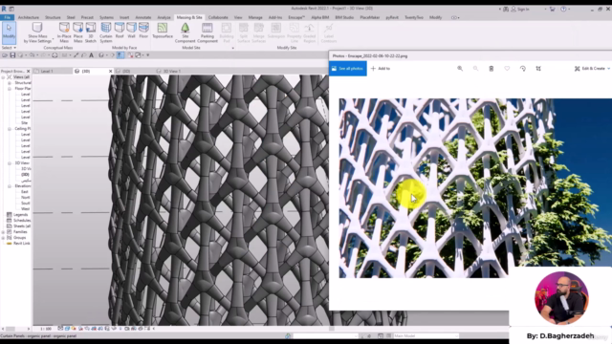Click Show Mass by View Settings
The image size is (612, 344).
[x=37, y=32]
